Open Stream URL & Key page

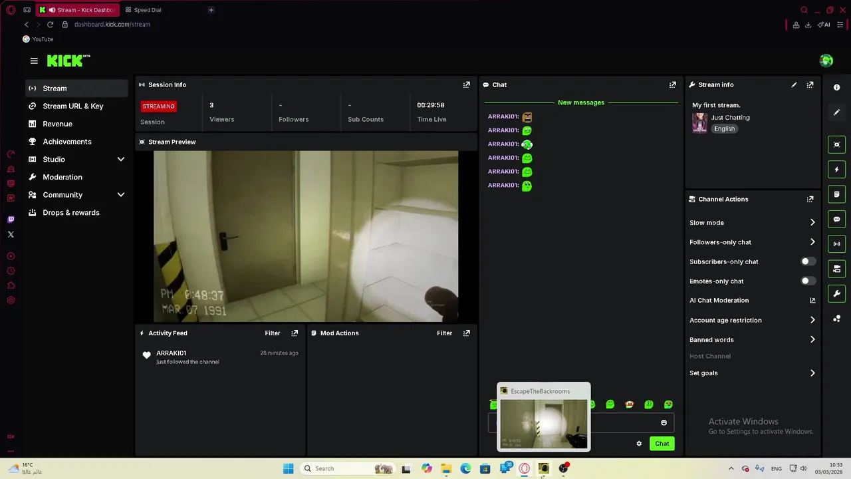(x=76, y=106)
